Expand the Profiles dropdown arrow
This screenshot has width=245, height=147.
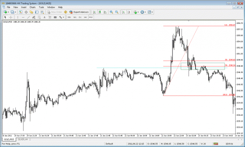[x=15, y=12]
